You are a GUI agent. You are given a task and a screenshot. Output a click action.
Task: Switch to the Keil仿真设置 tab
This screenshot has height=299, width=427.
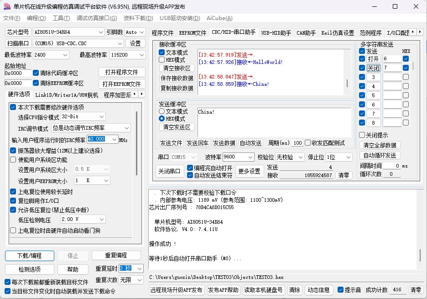click(338, 33)
